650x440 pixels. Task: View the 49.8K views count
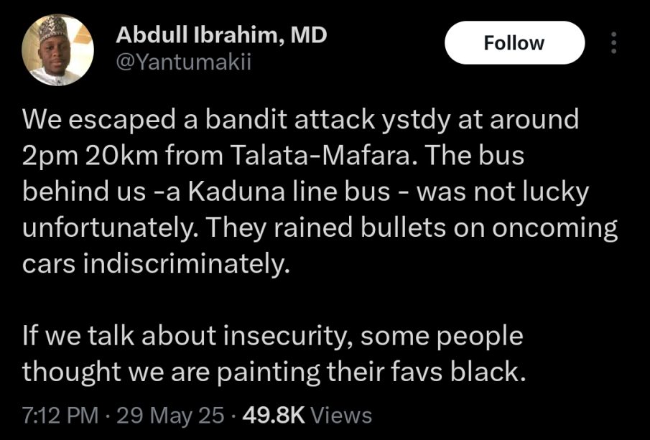[x=274, y=415]
